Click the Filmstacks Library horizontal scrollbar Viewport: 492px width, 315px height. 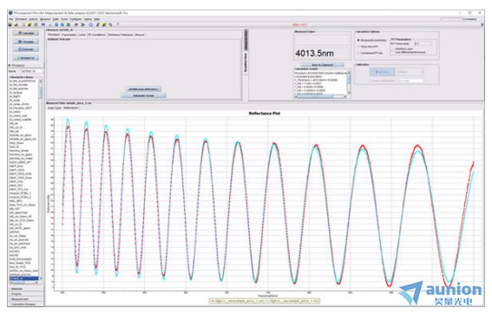tap(23, 282)
